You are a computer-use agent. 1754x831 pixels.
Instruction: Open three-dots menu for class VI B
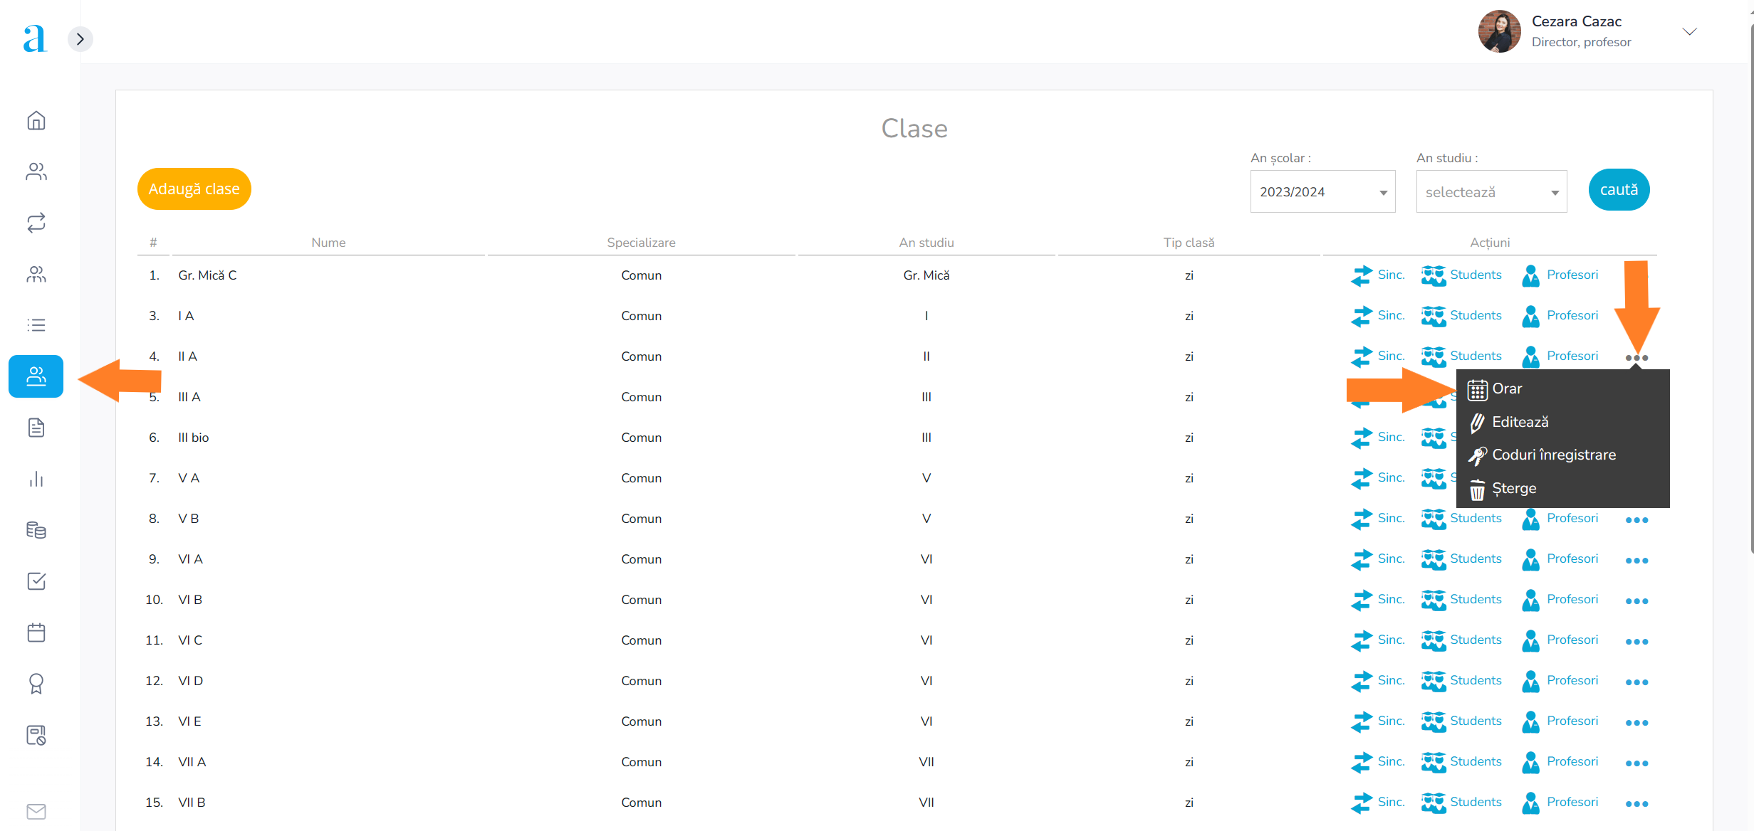1636,601
